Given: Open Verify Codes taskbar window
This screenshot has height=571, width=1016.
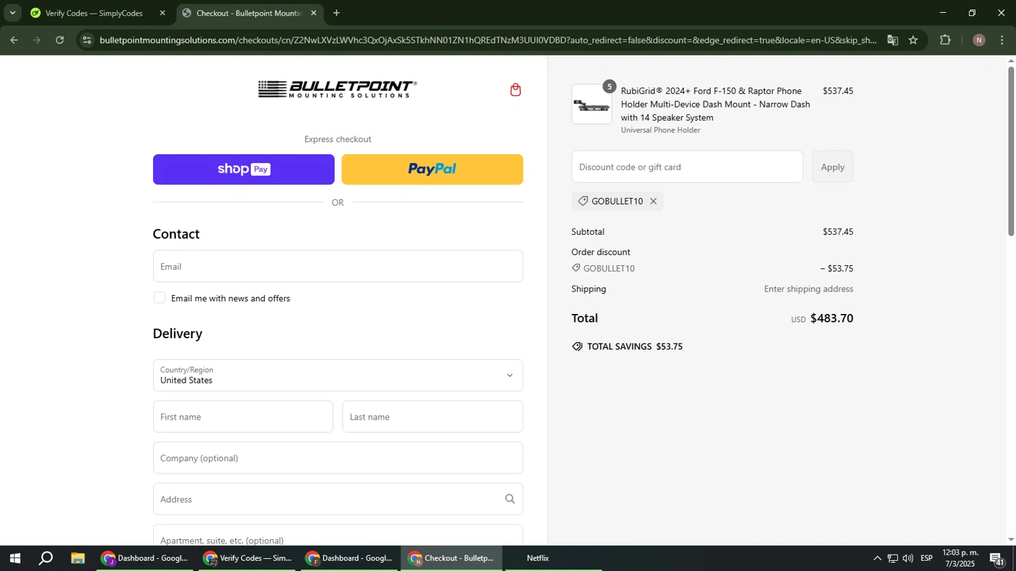Looking at the screenshot, I should coord(247,558).
